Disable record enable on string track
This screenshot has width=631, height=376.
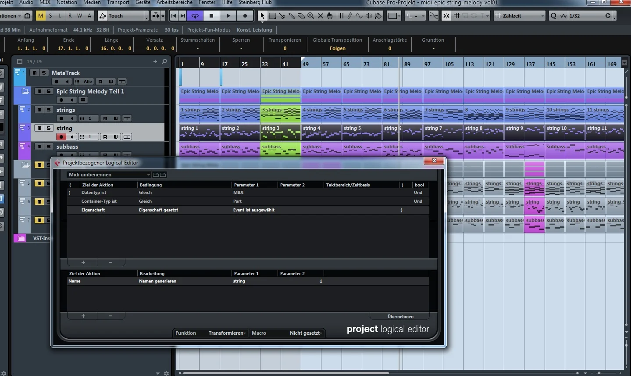(x=61, y=137)
